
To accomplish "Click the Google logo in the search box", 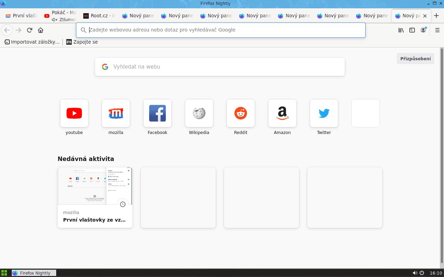I will (105, 67).
